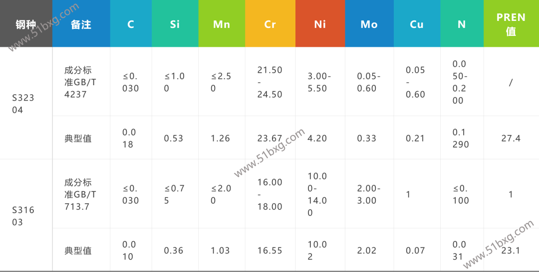Screen dimensions: 539x272
Task: Select the Mo column header
Action: pos(369,23)
